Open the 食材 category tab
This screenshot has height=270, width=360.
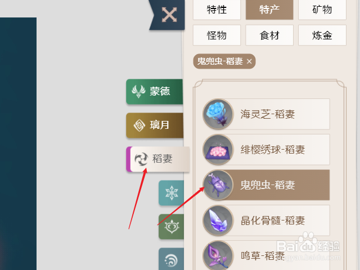click(x=269, y=35)
